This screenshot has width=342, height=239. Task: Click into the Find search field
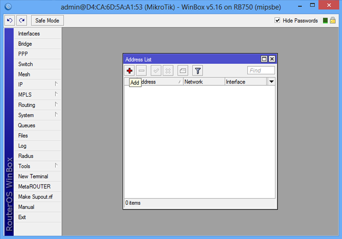point(261,70)
